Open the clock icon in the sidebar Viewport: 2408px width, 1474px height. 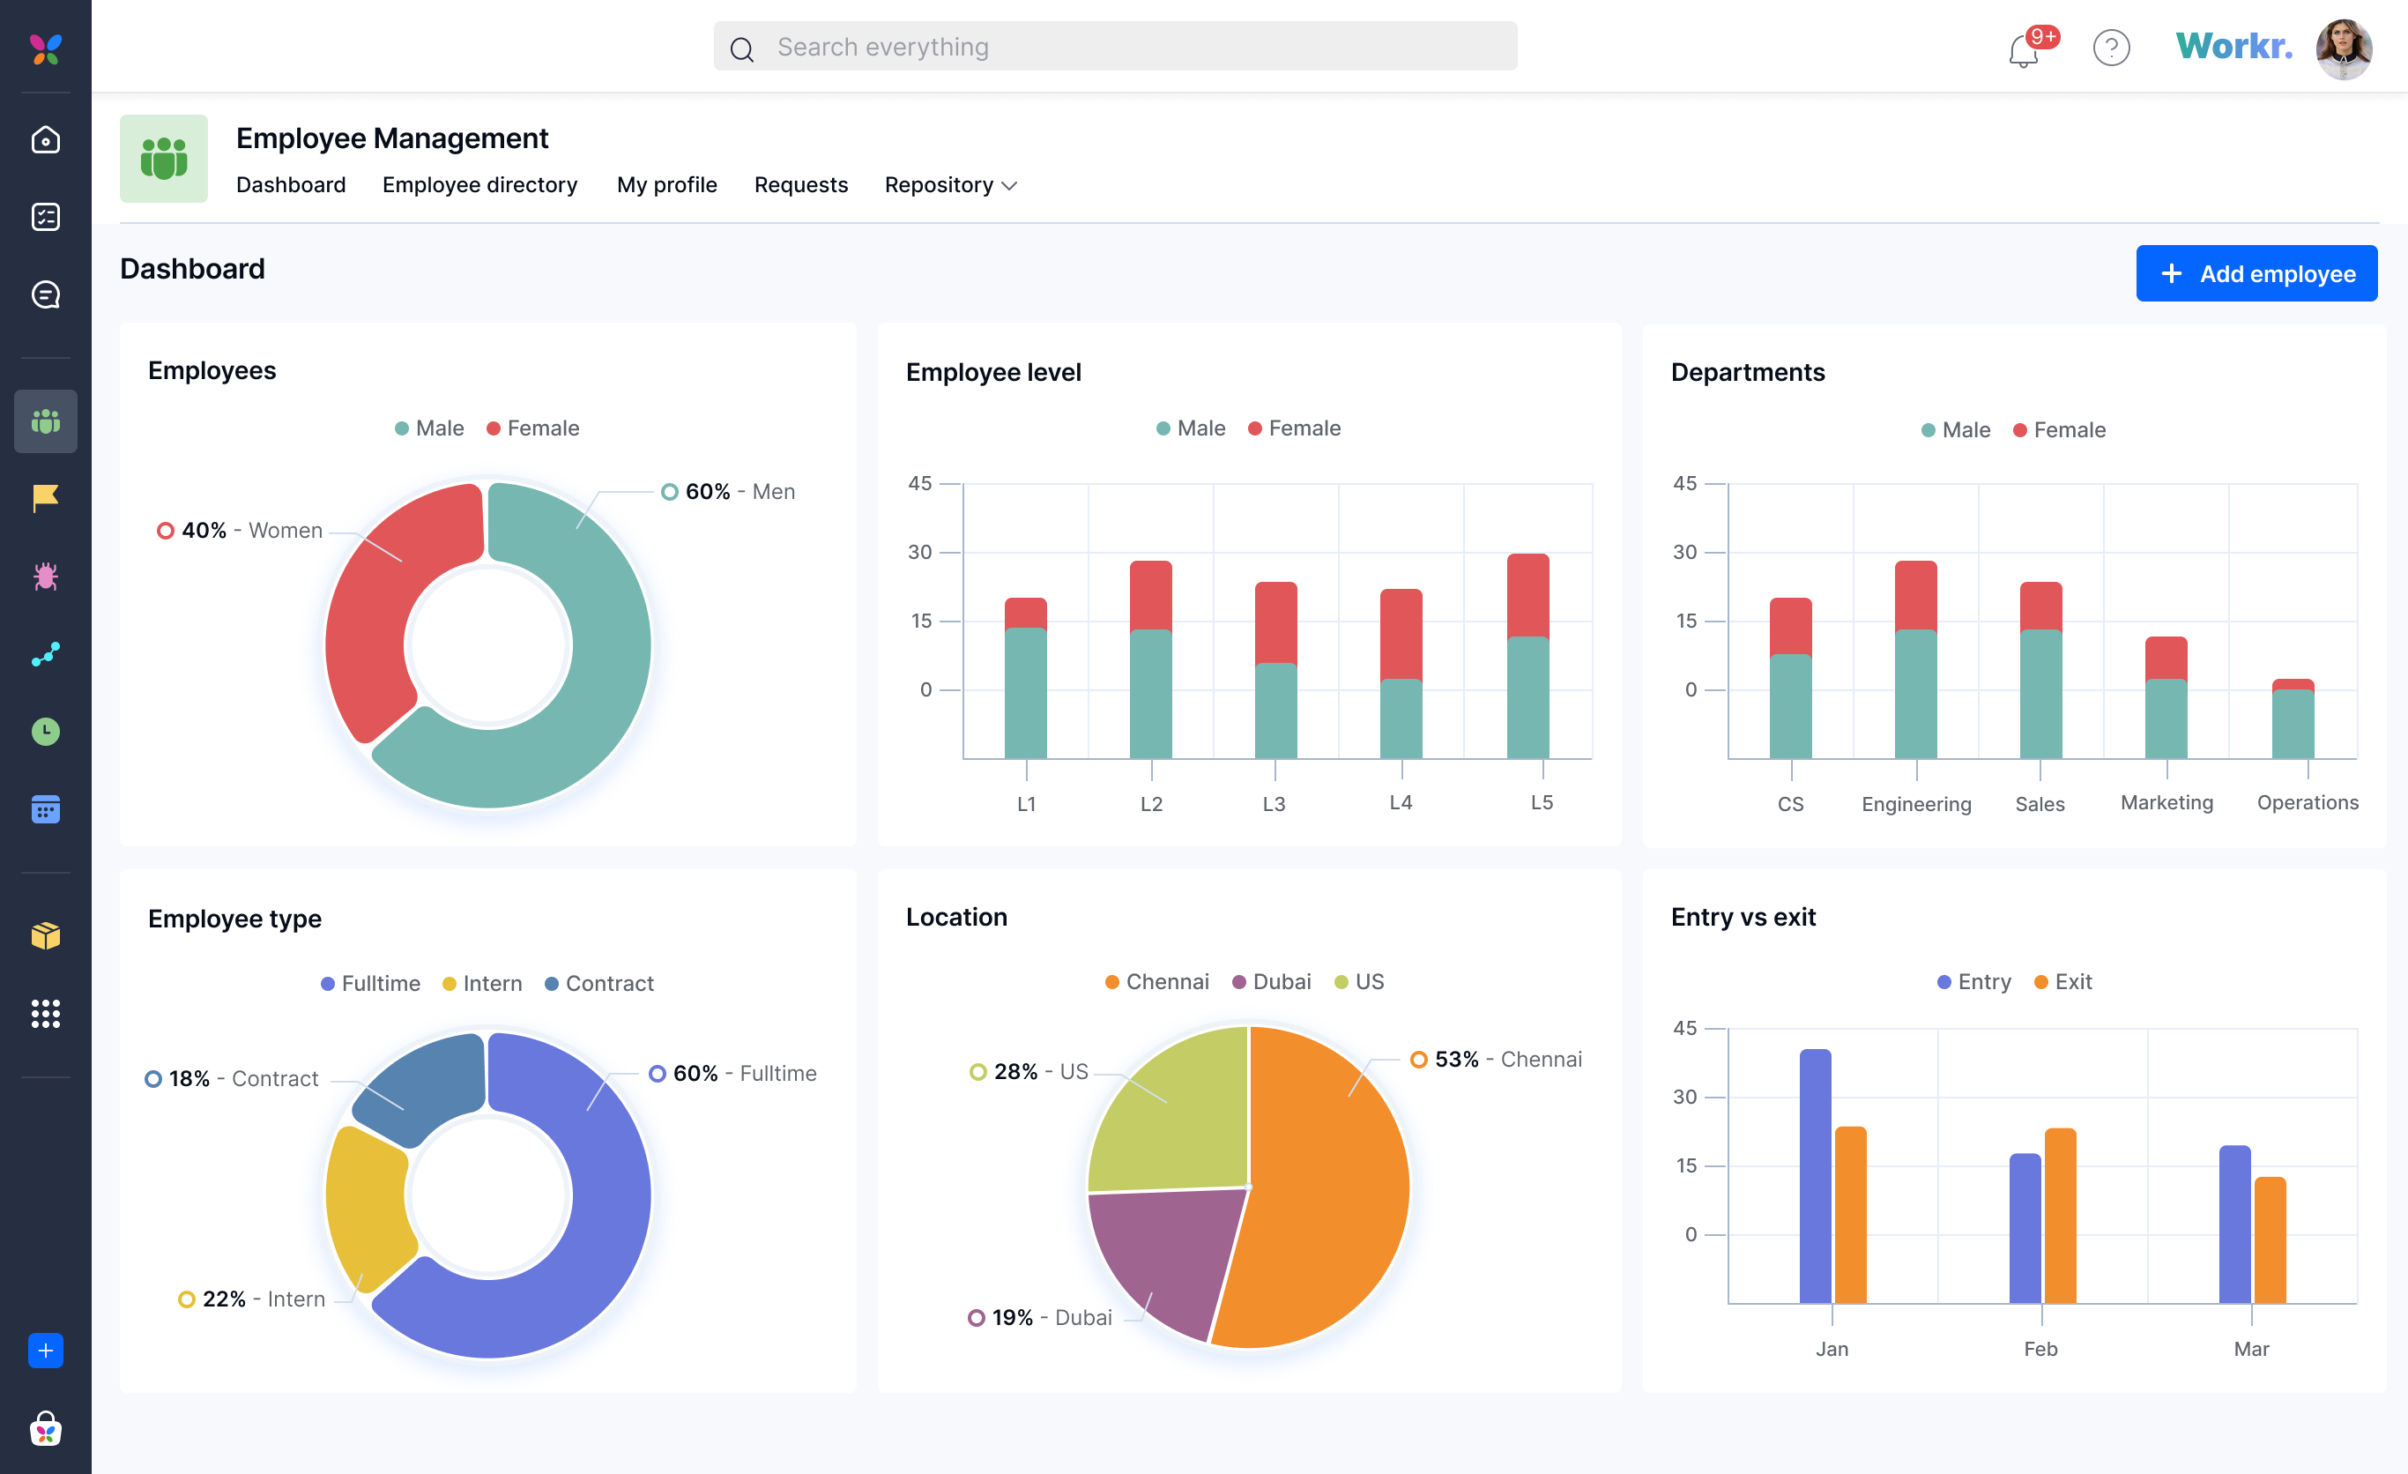pyautogui.click(x=46, y=731)
